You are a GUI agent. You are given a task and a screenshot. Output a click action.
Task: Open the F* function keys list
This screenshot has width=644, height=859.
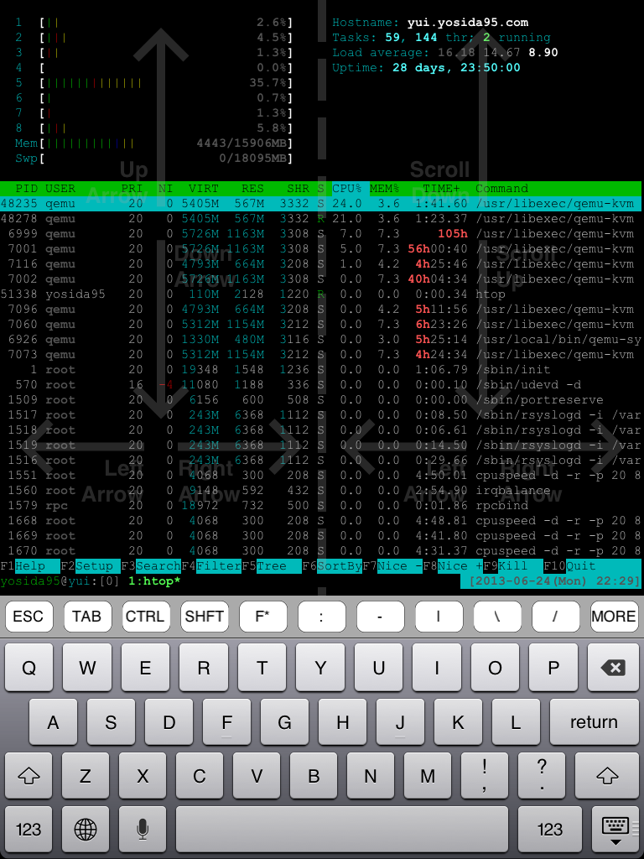[262, 617]
